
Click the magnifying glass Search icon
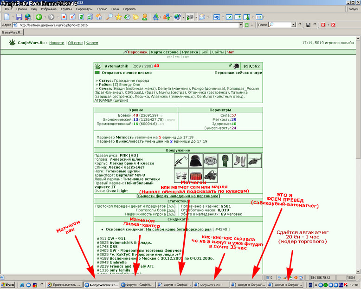point(110,17)
